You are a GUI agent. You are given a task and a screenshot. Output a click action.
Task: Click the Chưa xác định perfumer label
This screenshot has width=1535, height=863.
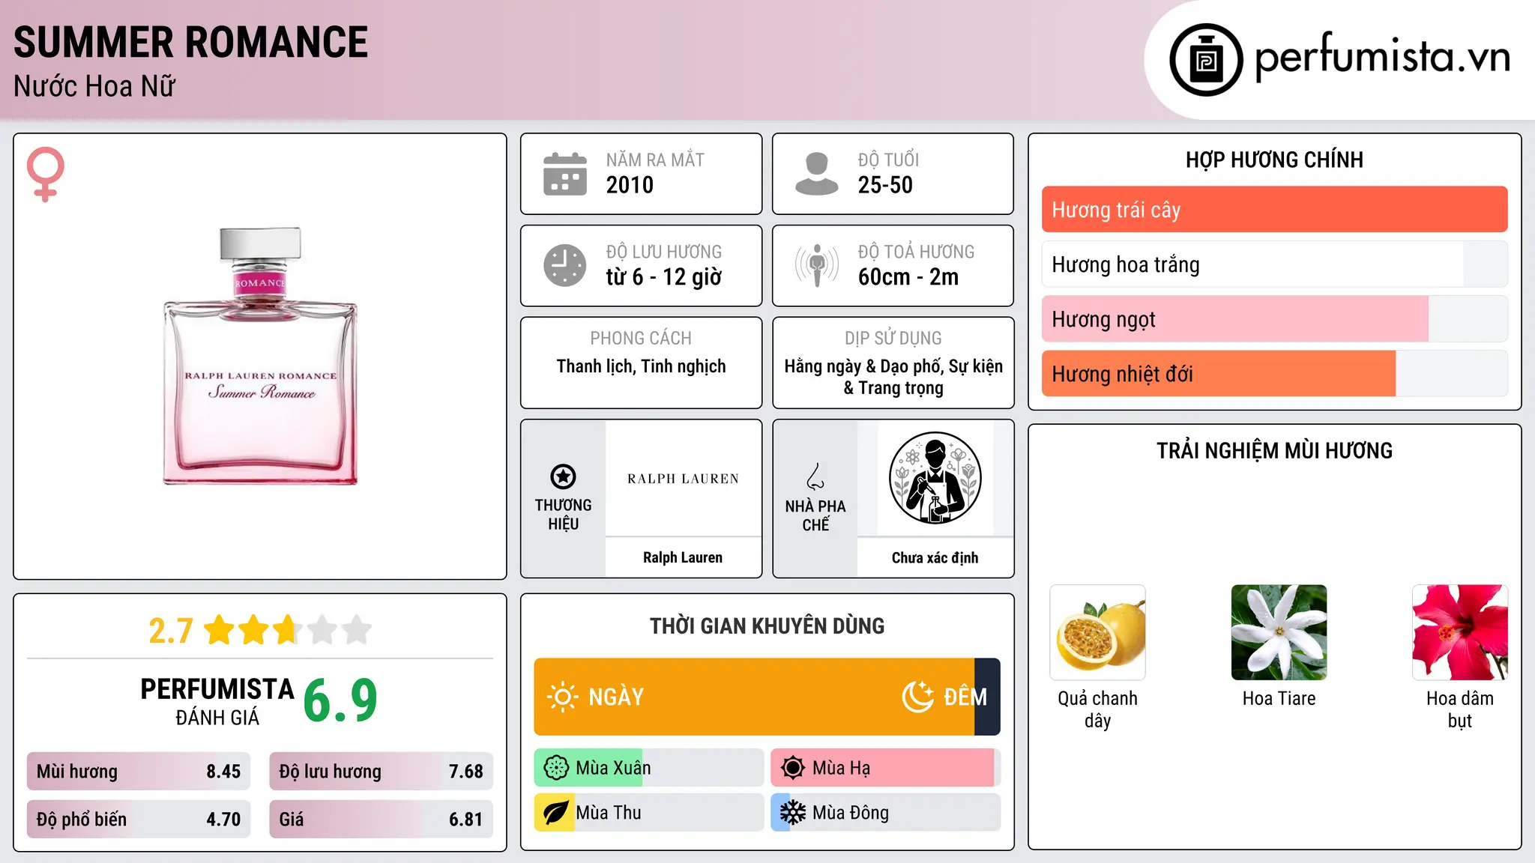tap(935, 557)
